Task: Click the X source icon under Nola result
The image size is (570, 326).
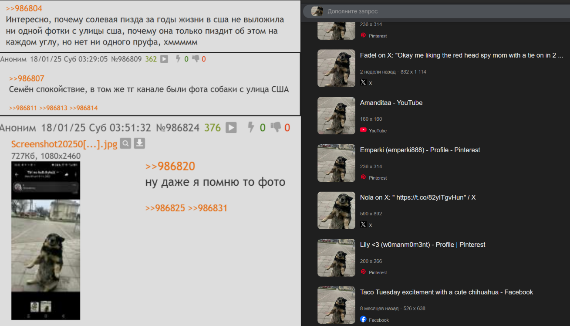Action: tap(363, 224)
